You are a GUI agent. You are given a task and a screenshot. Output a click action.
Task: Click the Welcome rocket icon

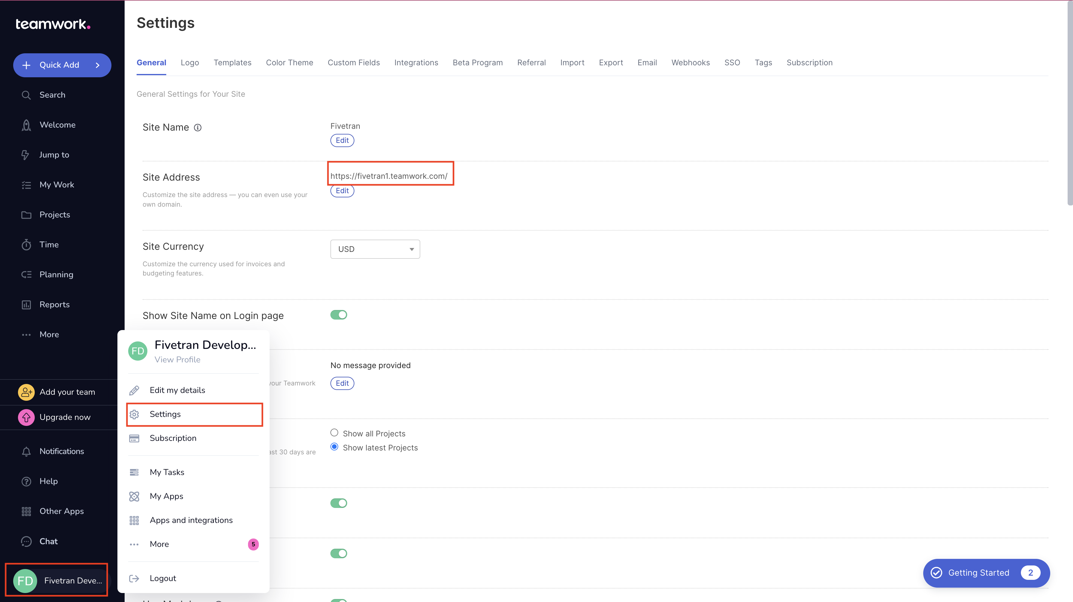tap(26, 125)
